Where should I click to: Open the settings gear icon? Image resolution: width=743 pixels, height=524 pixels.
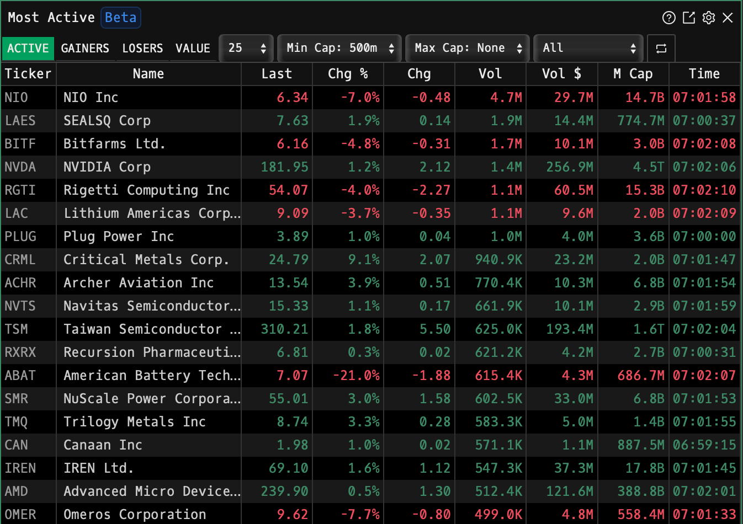point(709,18)
